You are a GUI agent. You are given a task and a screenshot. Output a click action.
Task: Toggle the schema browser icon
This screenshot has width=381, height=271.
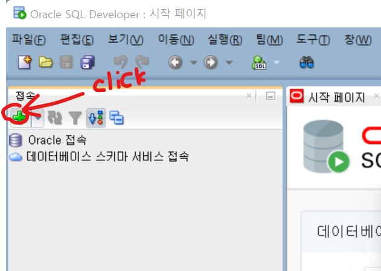(96, 117)
